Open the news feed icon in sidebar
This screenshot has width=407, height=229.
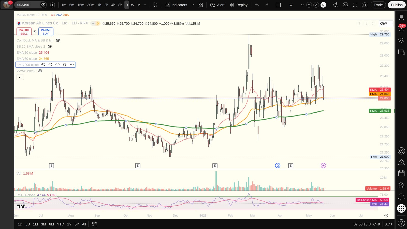point(401,185)
